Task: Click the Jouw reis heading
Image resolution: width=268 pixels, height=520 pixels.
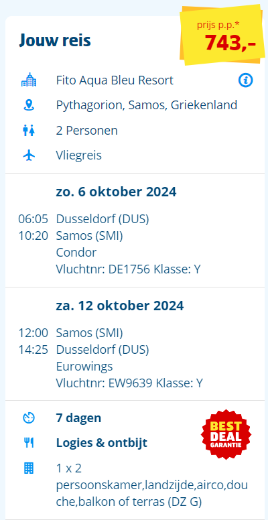Action: (55, 40)
